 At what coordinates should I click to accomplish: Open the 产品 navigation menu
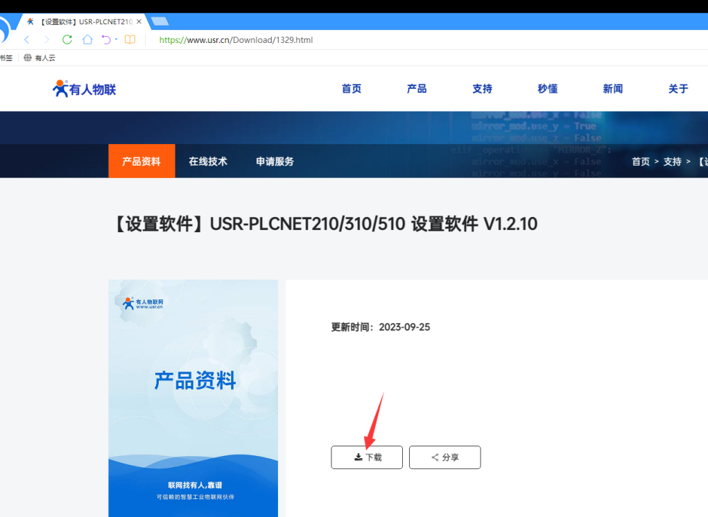[x=417, y=89]
